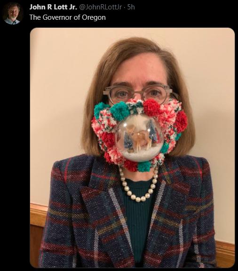This screenshot has height=271, width=238.
Task: Click the wooden chair rail at left edge
Action: 39,215
